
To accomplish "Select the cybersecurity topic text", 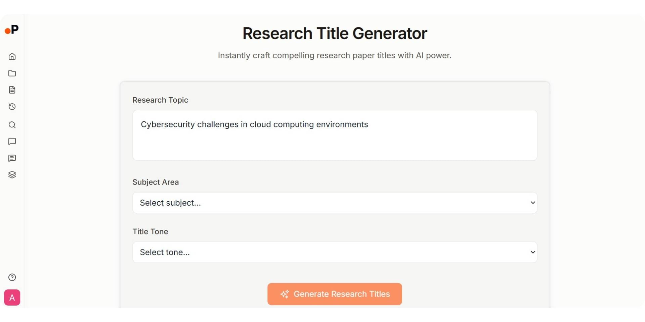I will click(x=254, y=124).
